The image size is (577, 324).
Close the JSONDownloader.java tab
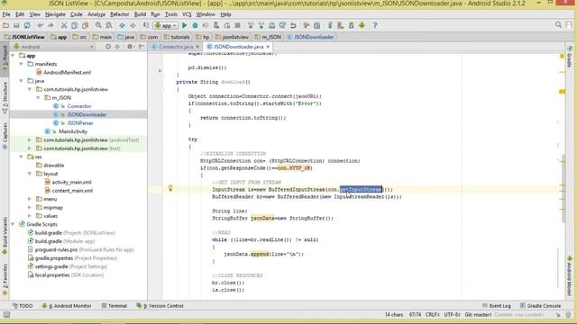(x=268, y=47)
